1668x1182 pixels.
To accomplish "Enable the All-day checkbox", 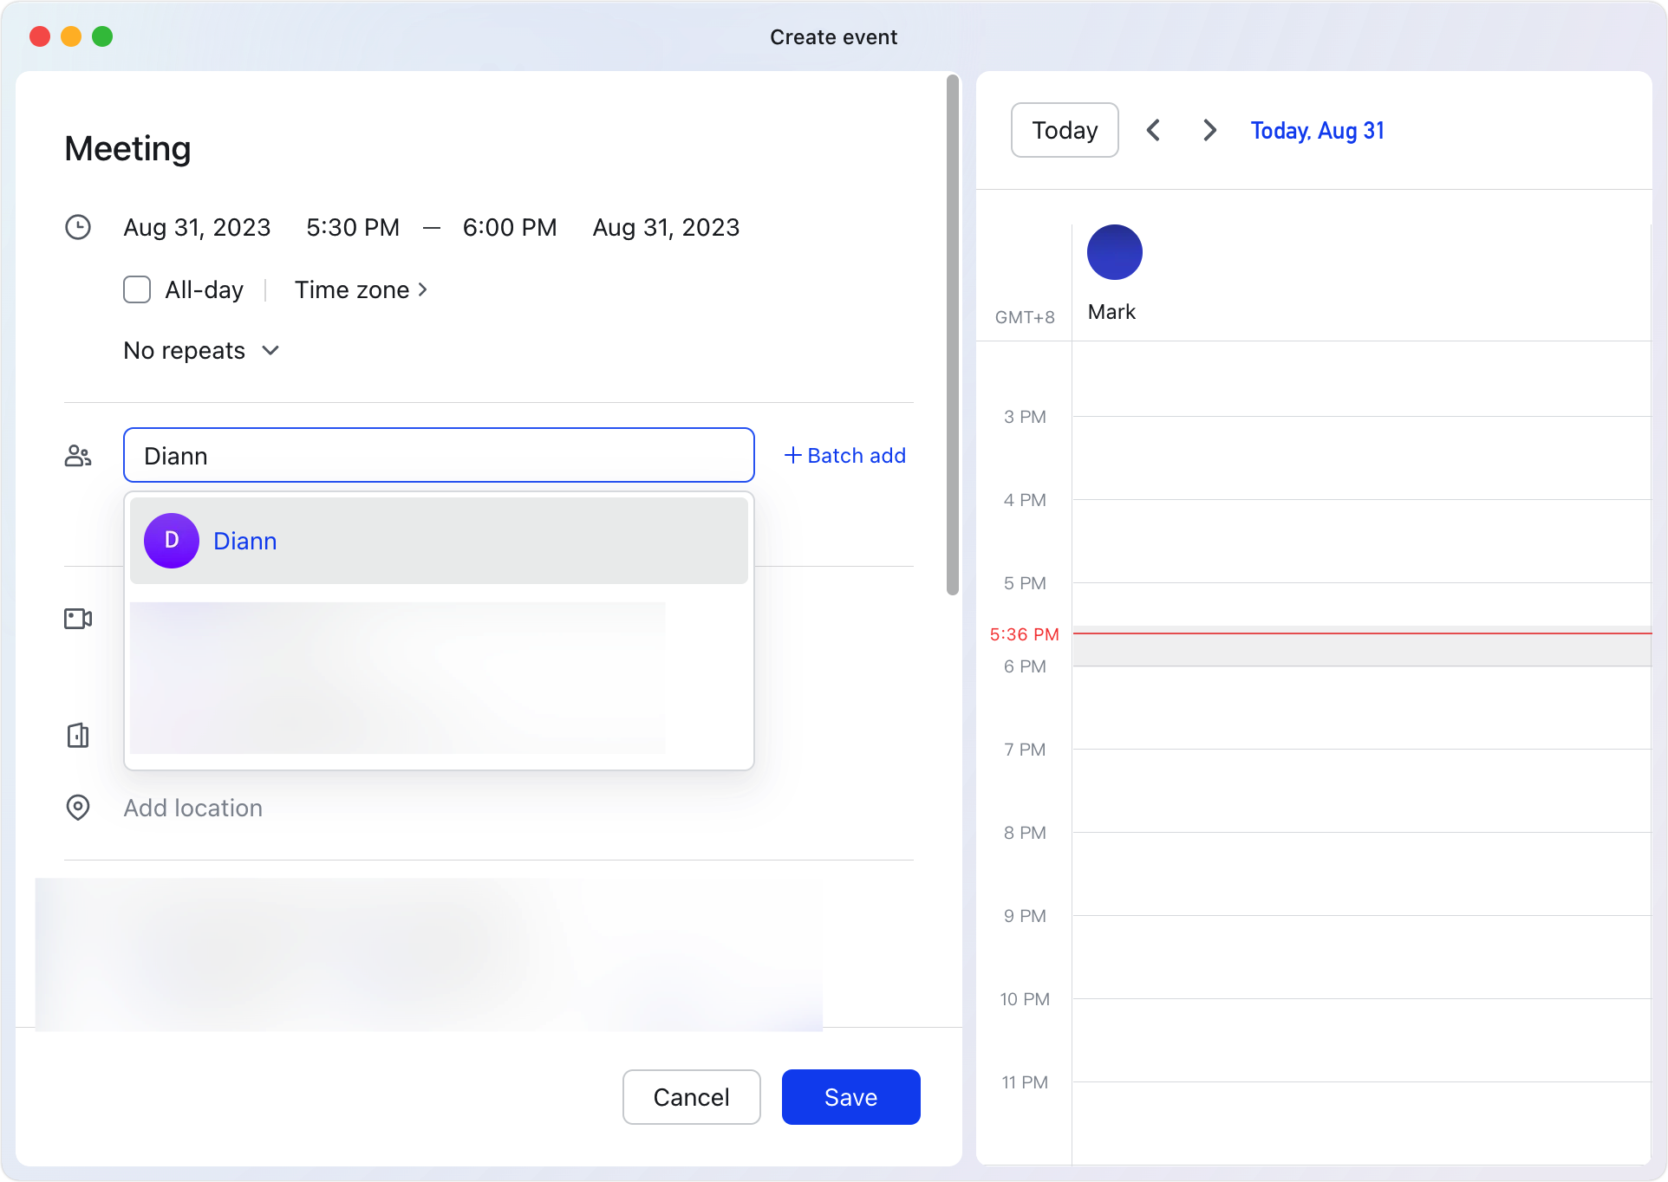I will coord(136,289).
